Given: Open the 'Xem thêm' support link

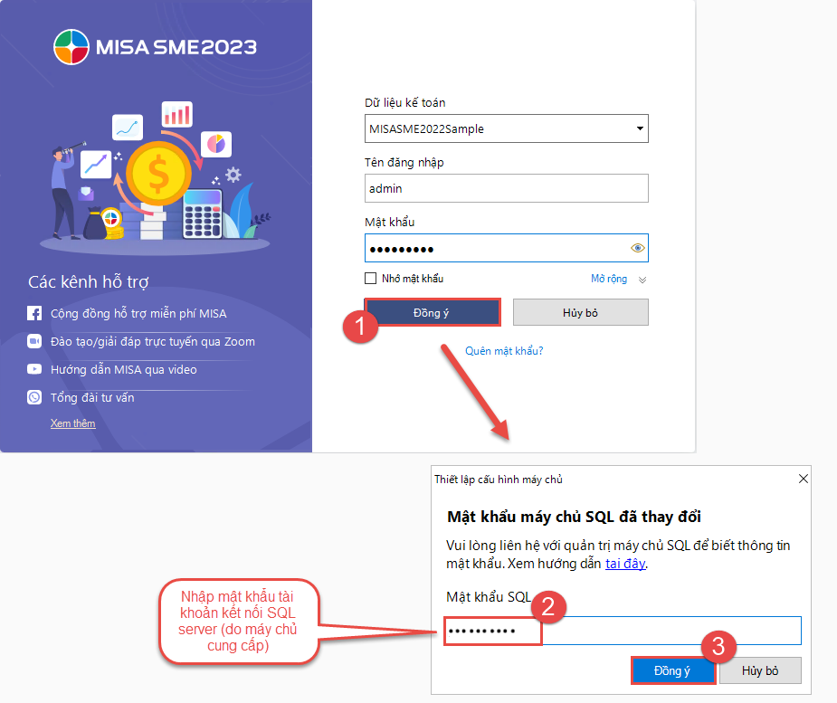Looking at the screenshot, I should 72,423.
